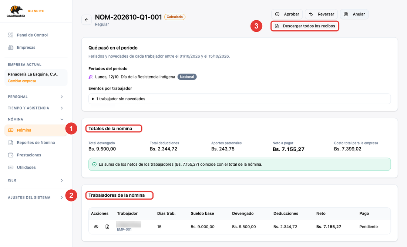This screenshot has width=407, height=247.
Task: Click the download icon beside Descargar todos
Action: pyautogui.click(x=277, y=26)
